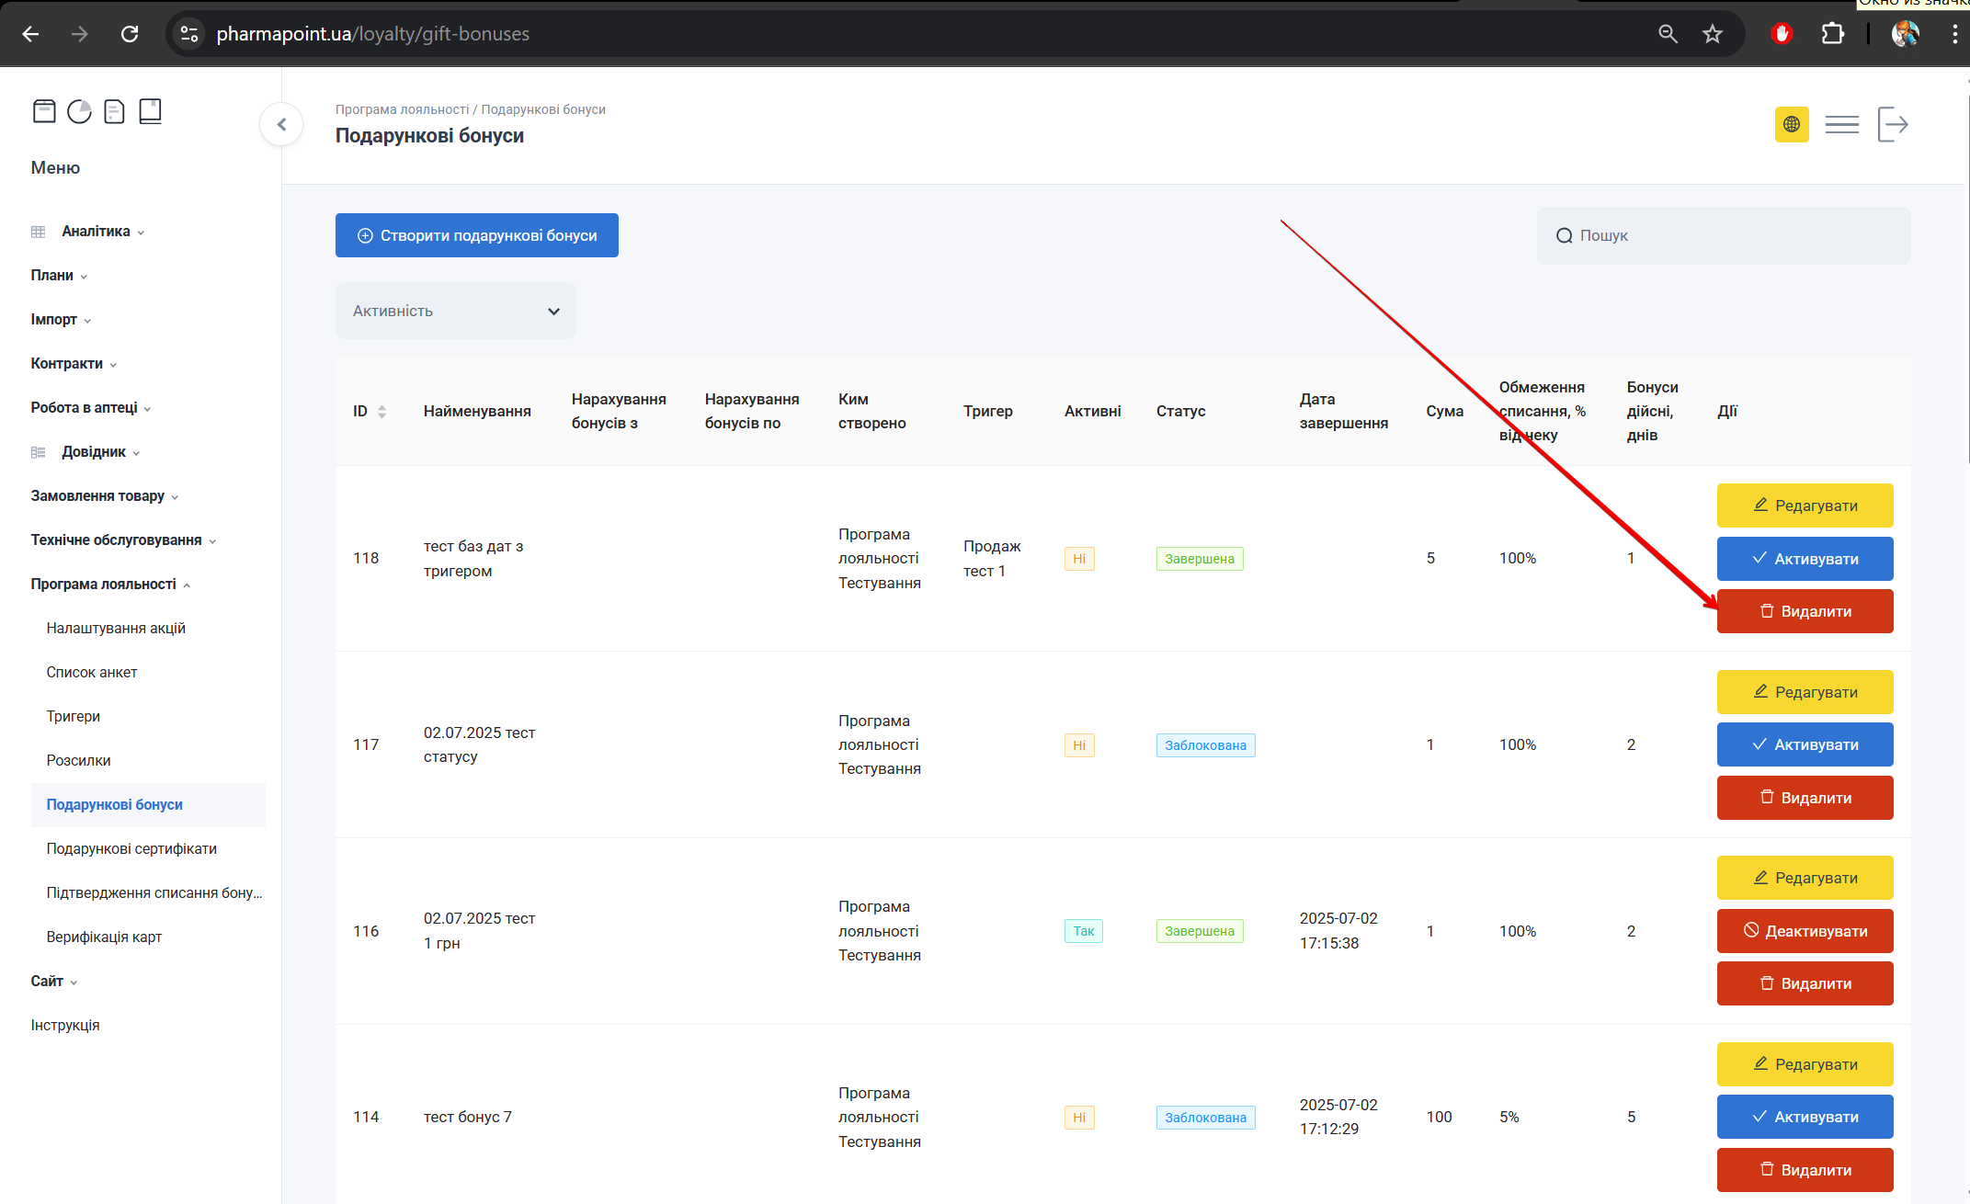Screen dimensions: 1970x1204
Task: Collapse sidebar with the left chevron button
Action: click(x=281, y=124)
